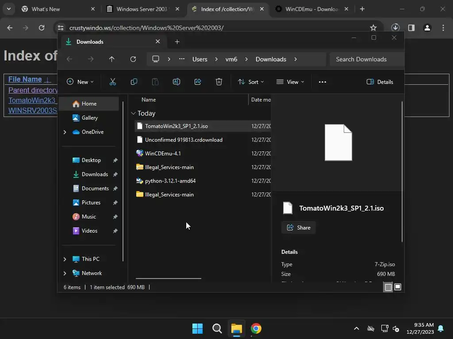Close the Downloads Explorer tab
The width and height of the screenshot is (453, 339).
[x=158, y=41]
